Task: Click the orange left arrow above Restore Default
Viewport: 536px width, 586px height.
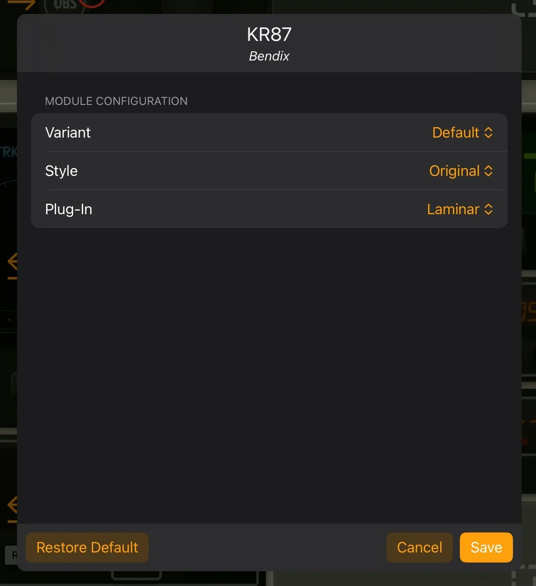Action: (x=12, y=509)
